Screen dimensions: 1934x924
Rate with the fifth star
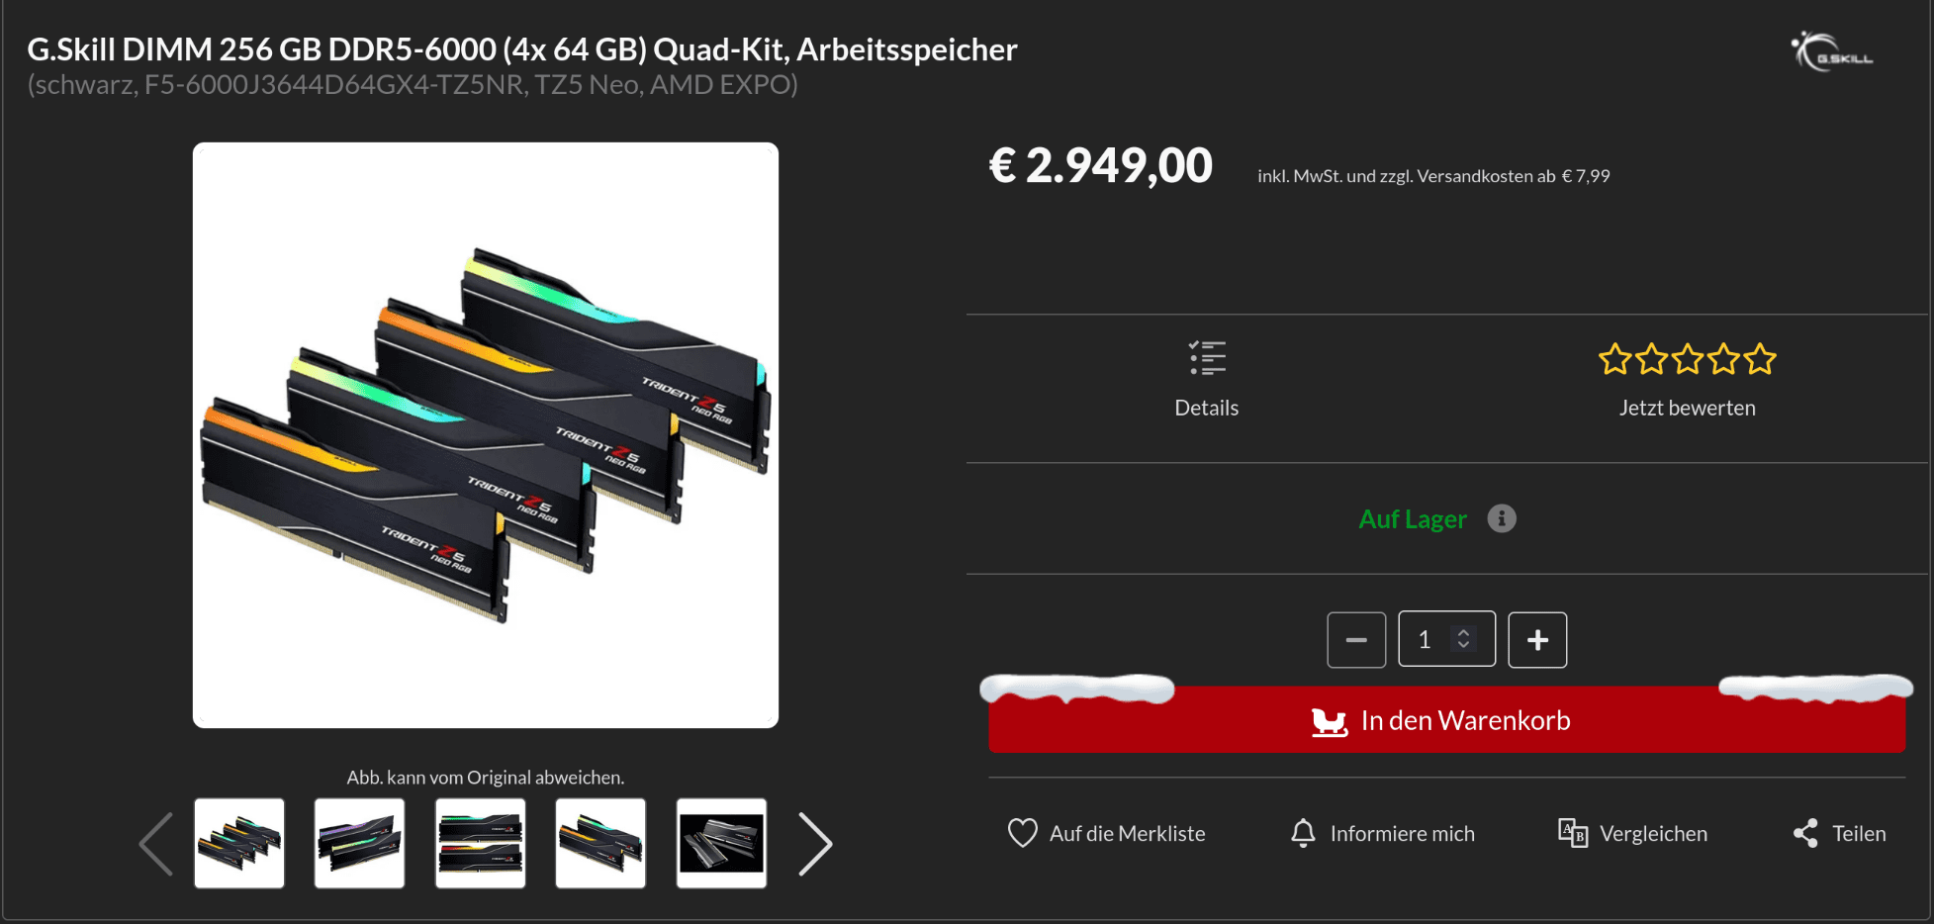pyautogui.click(x=1760, y=359)
